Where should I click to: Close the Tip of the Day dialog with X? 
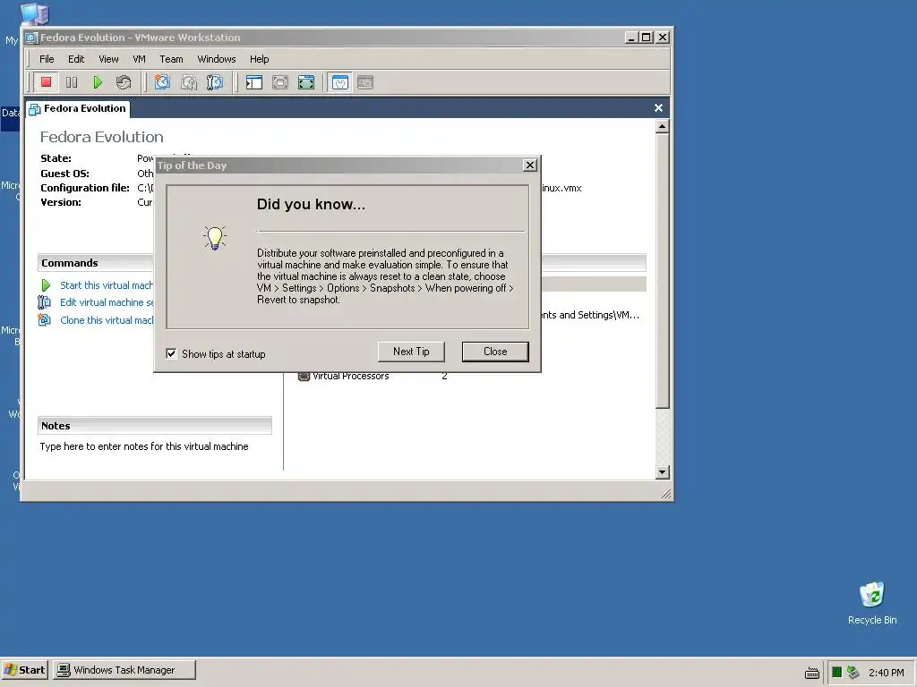pyautogui.click(x=530, y=165)
